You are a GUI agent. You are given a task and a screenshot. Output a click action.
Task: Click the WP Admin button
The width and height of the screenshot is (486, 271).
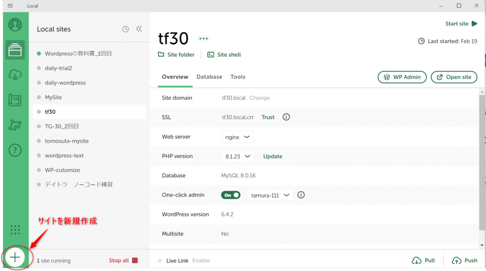click(x=402, y=77)
